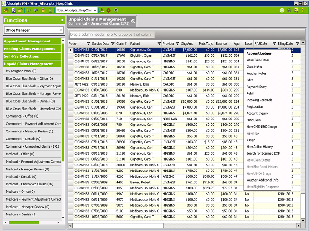
Task: Click the Payor column filter icon
Action: (88, 44)
